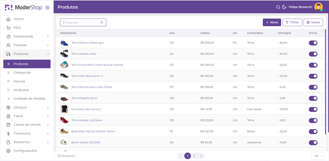Image resolution: width=329 pixels, height=161 pixels.
Task: Open Configurações gear icon
Action: click(9, 151)
